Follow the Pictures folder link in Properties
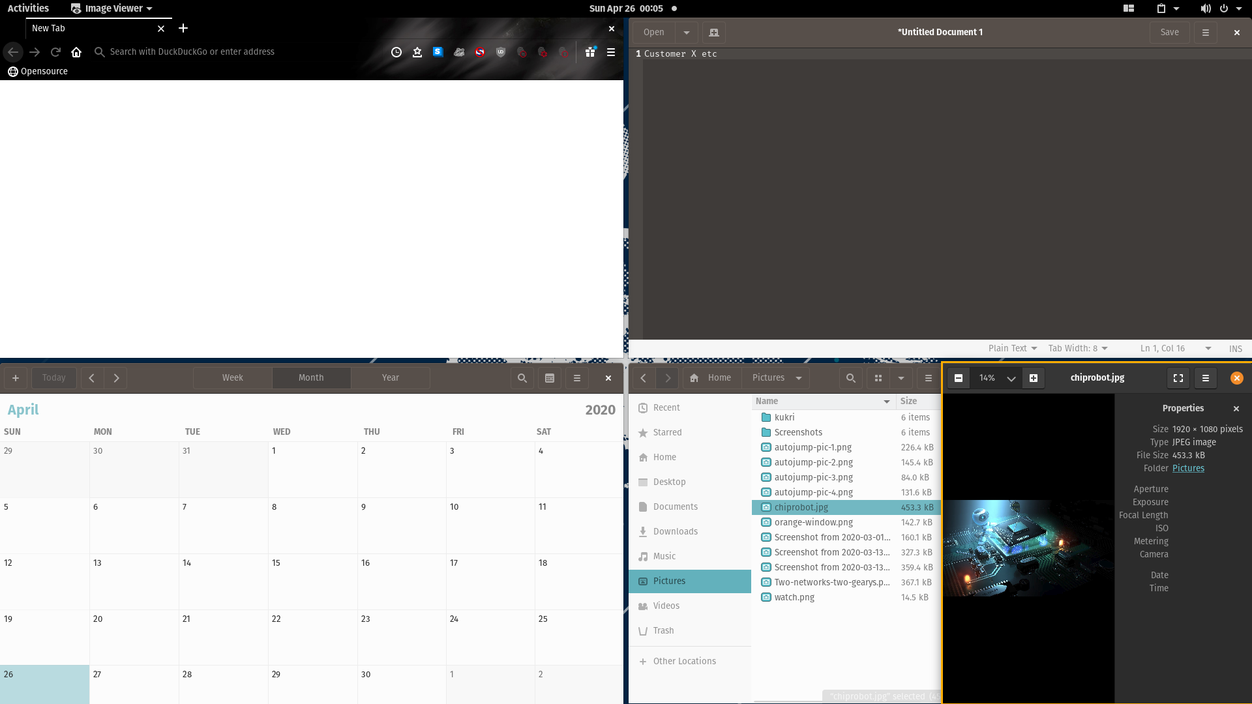The image size is (1252, 704). coord(1189,468)
